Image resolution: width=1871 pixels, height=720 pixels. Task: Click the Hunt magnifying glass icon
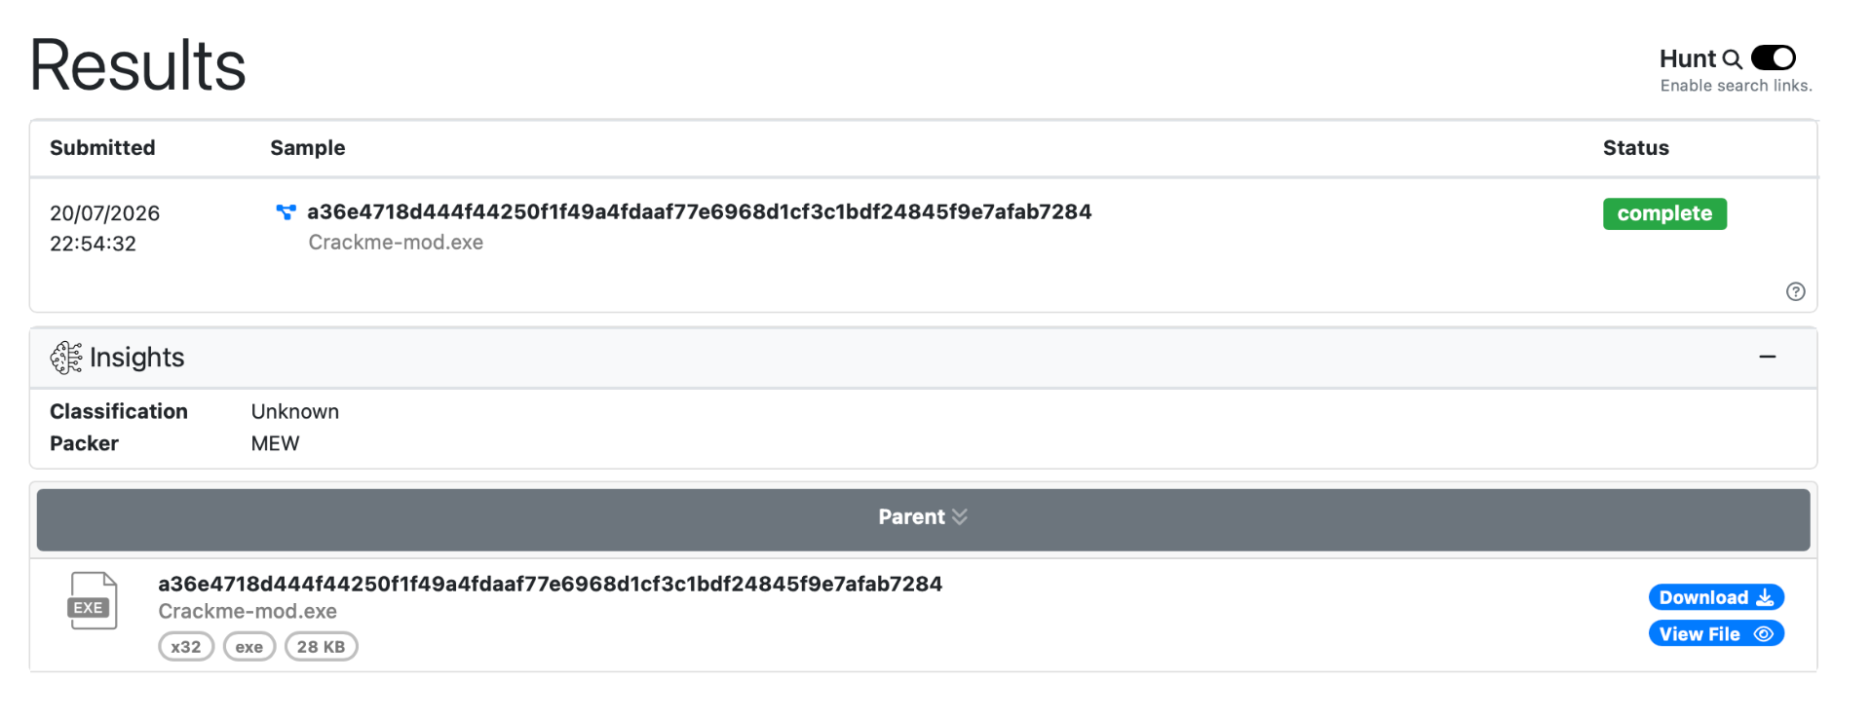[1732, 59]
